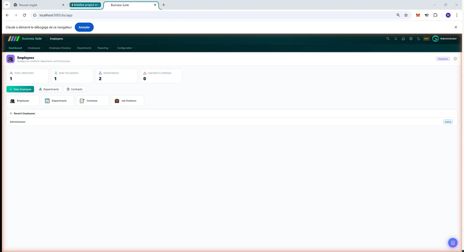Click the Employees breadcrumb in header
Screen dimensions: 464x252
[56, 39]
